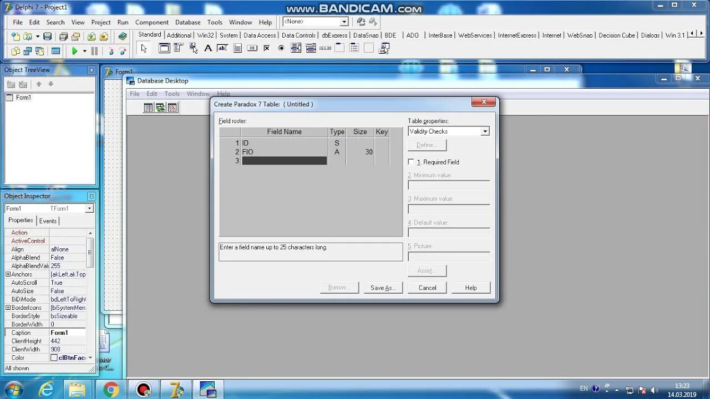Open the file explorer taskbar icon

point(78,390)
